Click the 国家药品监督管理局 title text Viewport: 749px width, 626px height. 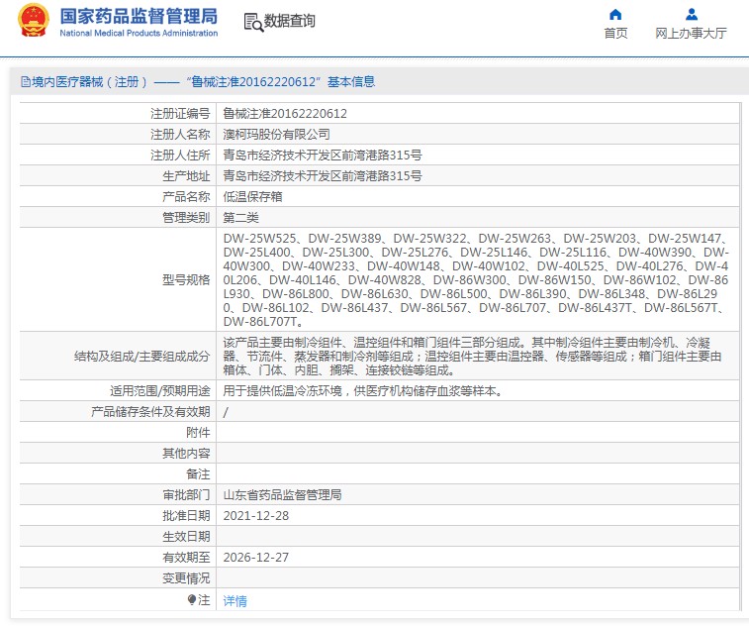139,16
